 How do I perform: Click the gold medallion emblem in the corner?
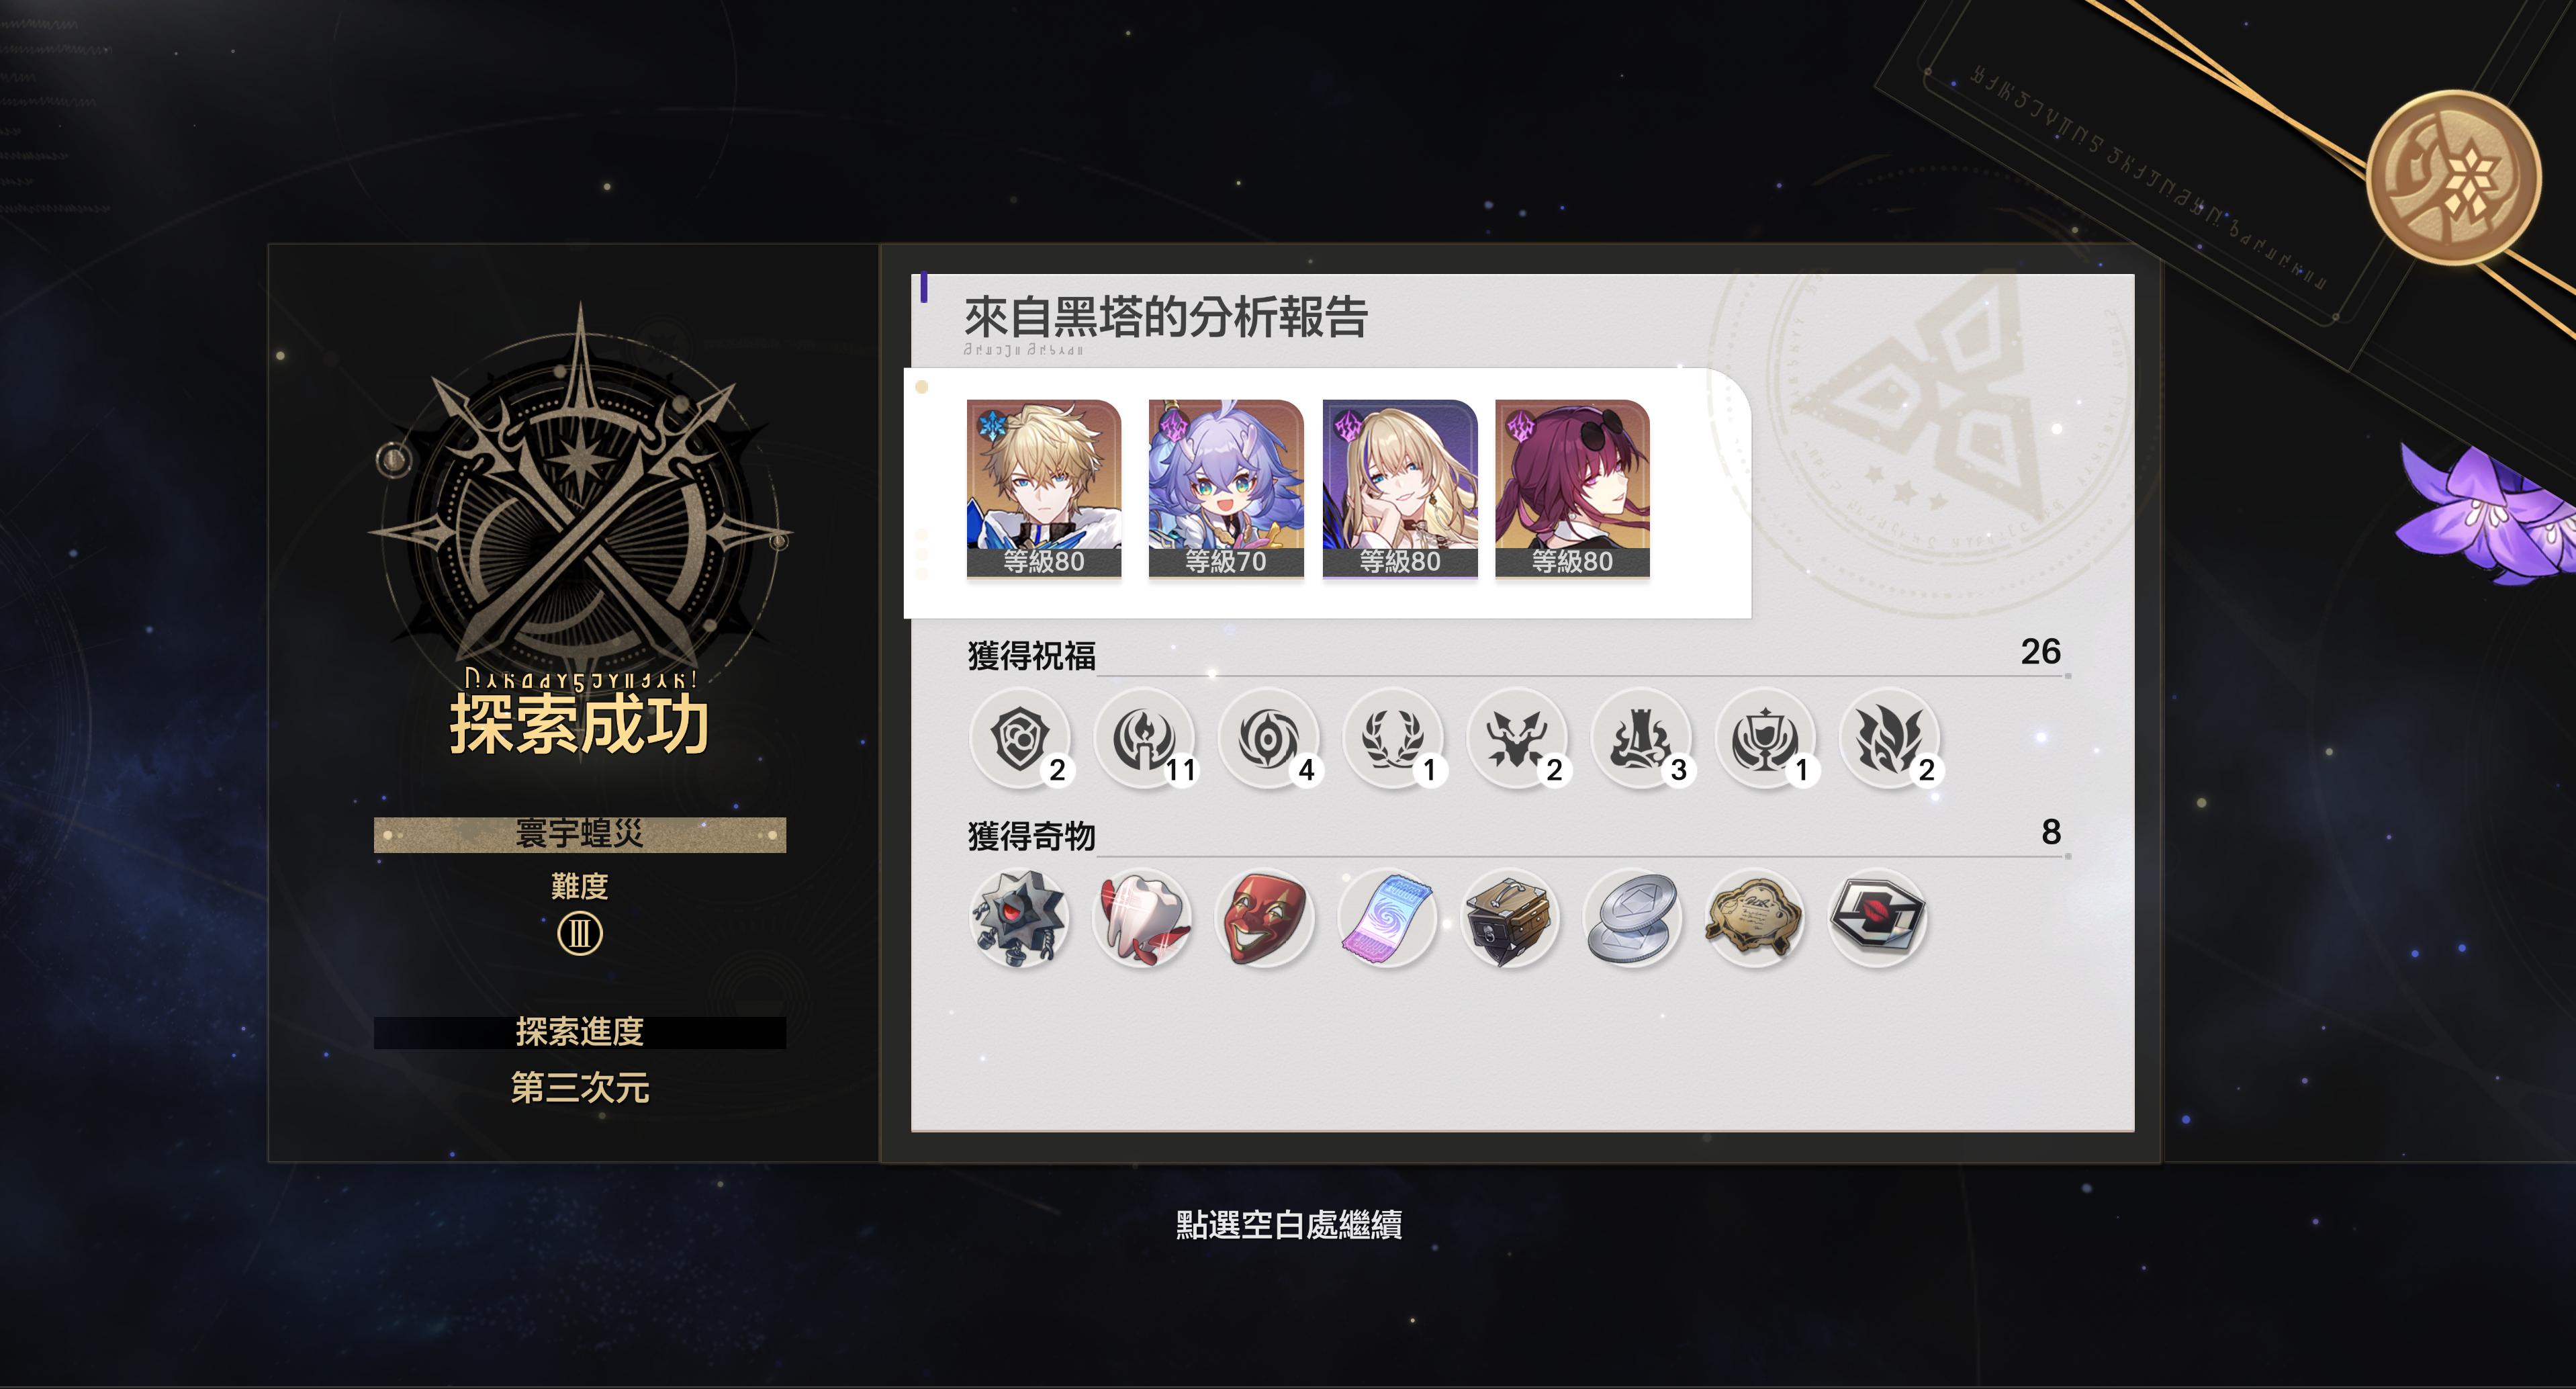point(2452,178)
